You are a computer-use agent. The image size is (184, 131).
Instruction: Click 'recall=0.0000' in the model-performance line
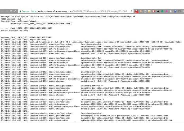109,116
